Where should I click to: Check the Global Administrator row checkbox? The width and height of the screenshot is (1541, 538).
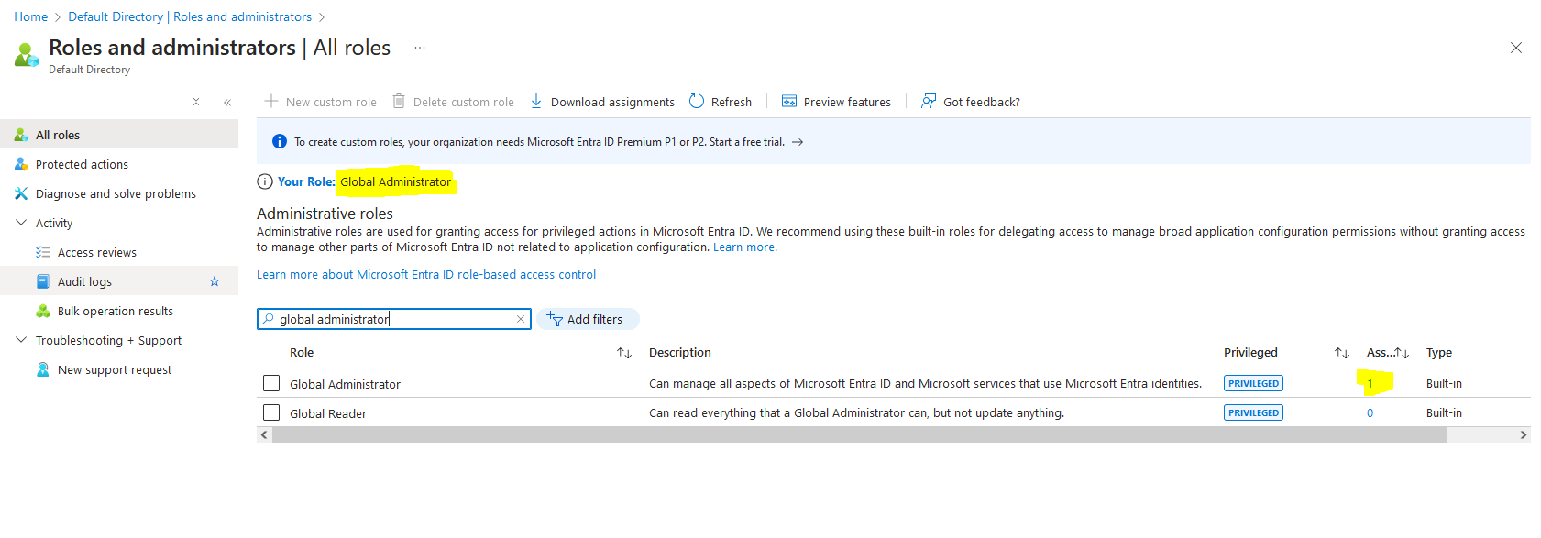[271, 383]
